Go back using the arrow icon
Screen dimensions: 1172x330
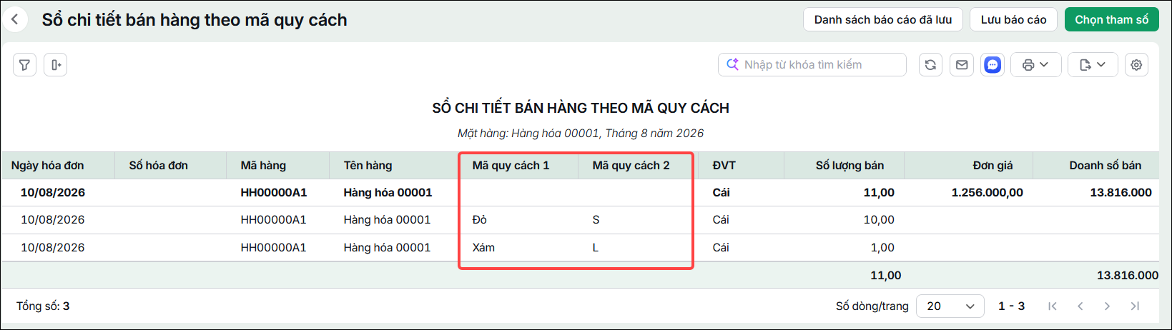(x=15, y=20)
